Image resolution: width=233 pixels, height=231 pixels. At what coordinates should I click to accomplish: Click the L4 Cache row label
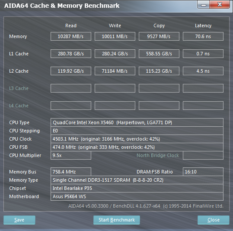[x=19, y=106]
